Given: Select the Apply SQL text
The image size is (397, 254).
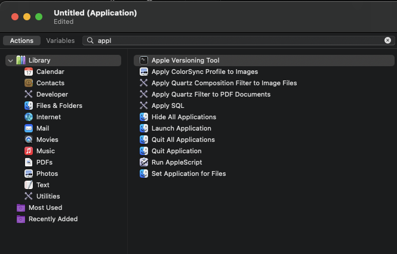Looking at the screenshot, I should (x=168, y=106).
